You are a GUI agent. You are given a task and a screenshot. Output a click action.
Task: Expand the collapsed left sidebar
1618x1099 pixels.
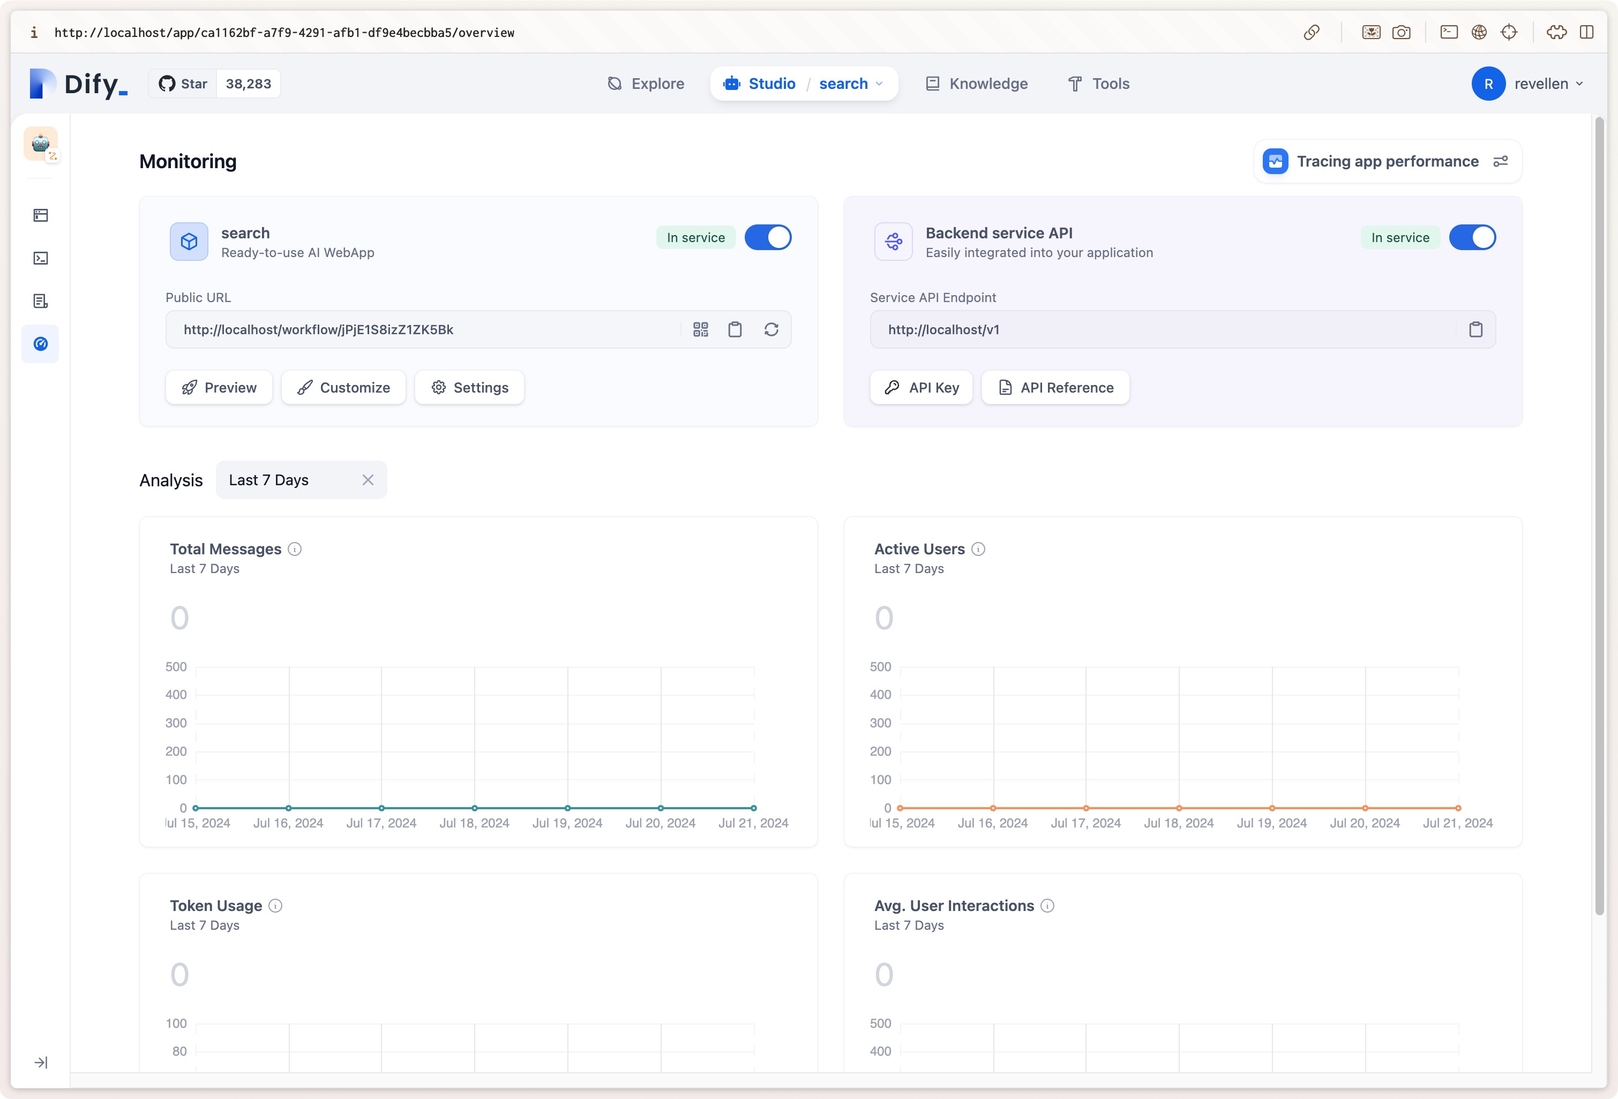40,1062
